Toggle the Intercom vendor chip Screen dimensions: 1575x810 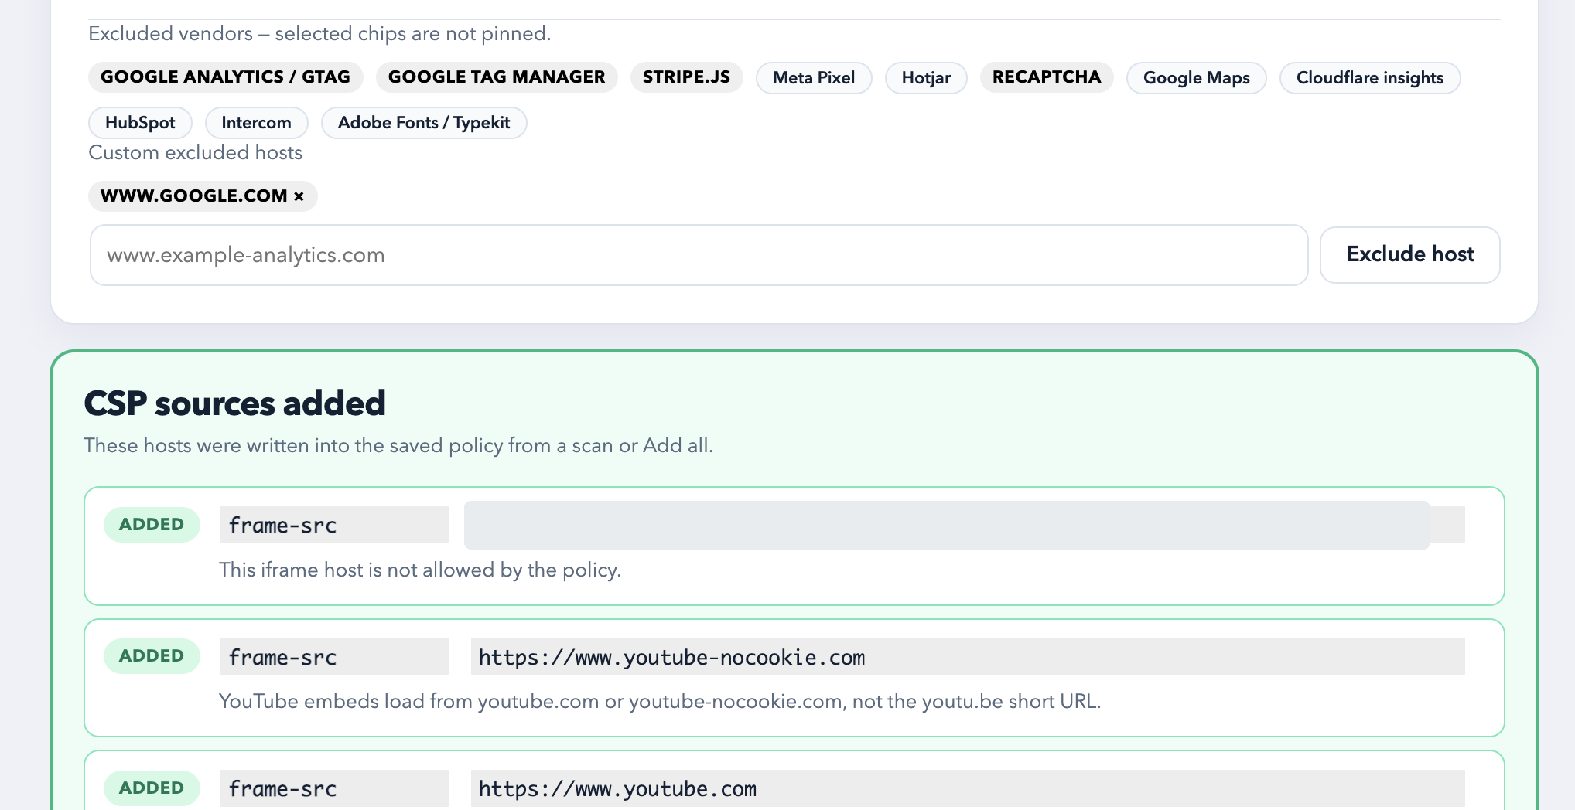[256, 123]
